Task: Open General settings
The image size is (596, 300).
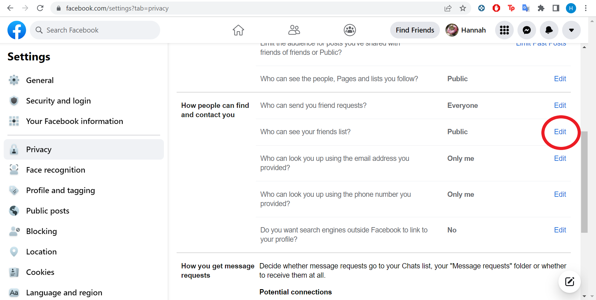Action: [x=84, y=80]
